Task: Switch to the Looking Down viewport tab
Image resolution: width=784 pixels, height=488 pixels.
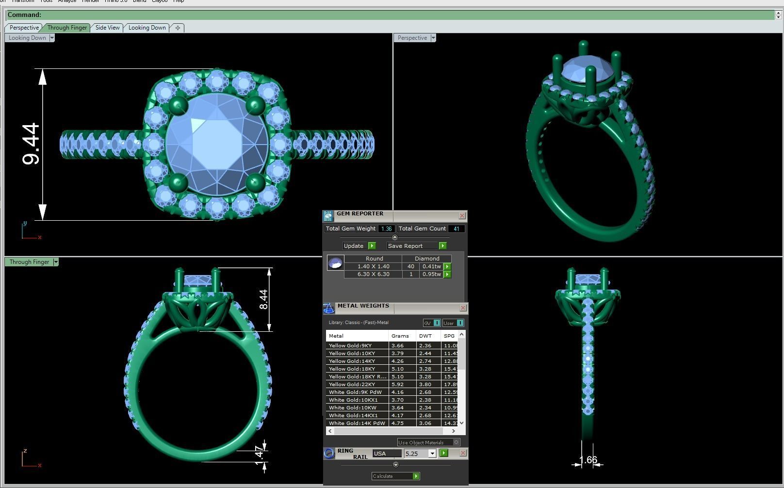Action: point(147,28)
